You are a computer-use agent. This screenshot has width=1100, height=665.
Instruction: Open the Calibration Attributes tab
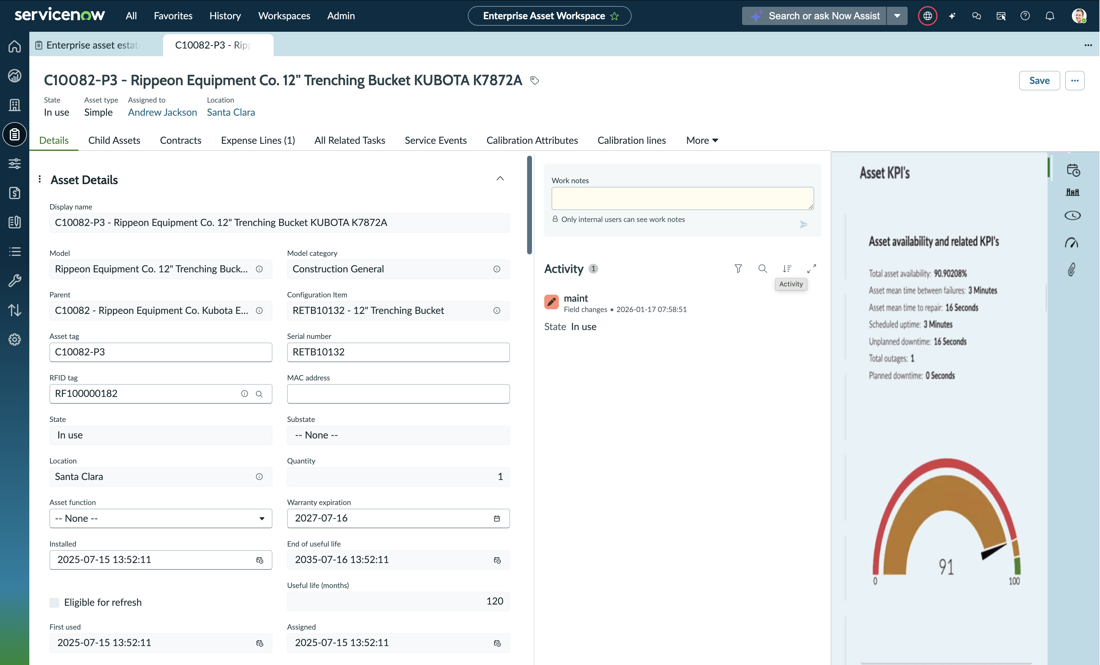coord(532,140)
